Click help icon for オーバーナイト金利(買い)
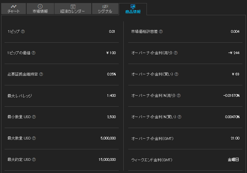Viewport: 247px width, 173px height. [x=177, y=74]
